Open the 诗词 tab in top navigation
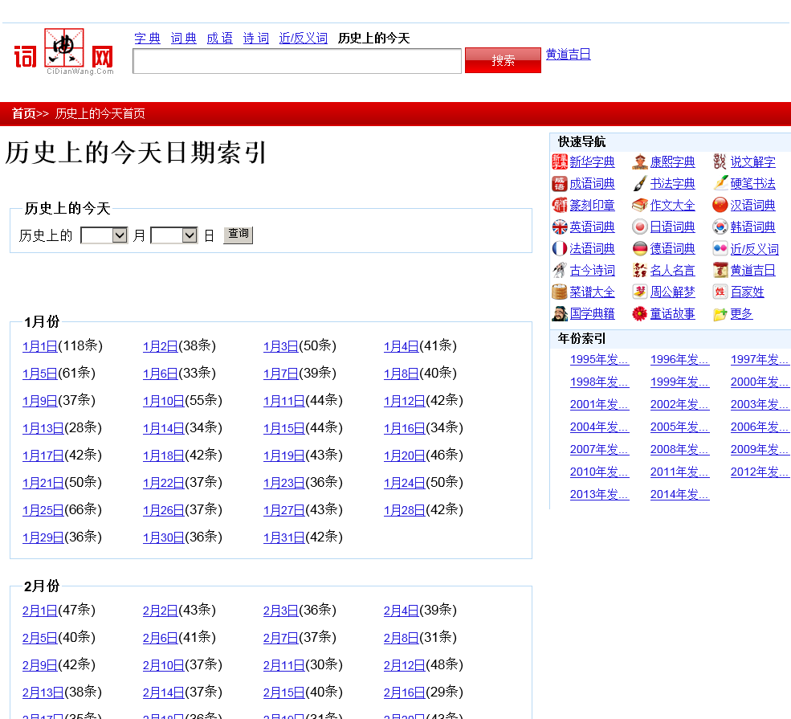791x719 pixels. pos(256,39)
